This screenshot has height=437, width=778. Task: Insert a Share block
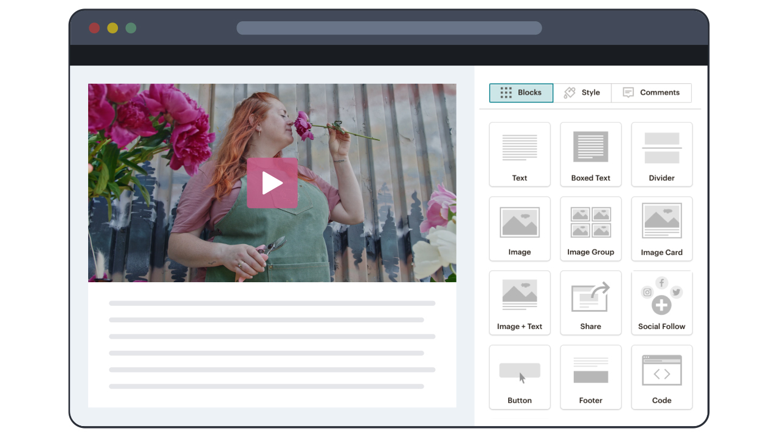coord(590,302)
